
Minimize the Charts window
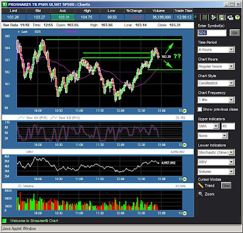coord(227,4)
